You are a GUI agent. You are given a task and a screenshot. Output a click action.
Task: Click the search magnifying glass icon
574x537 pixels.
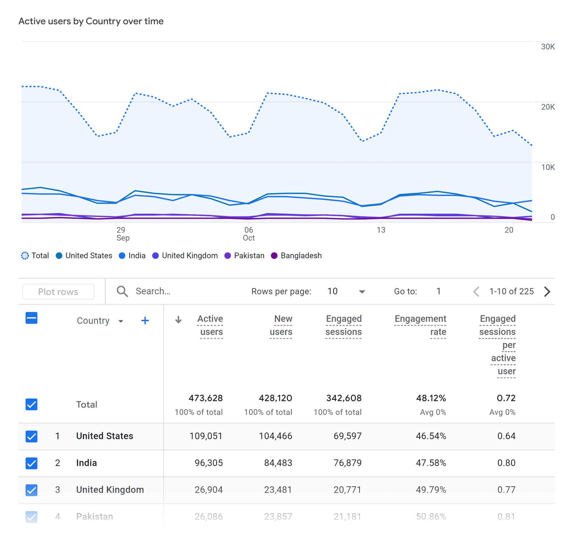[122, 291]
